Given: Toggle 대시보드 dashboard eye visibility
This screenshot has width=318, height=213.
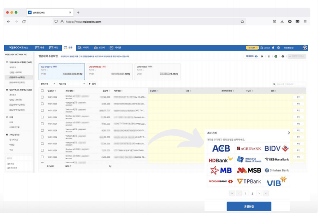Looking at the screenshot, I should point(256,57).
